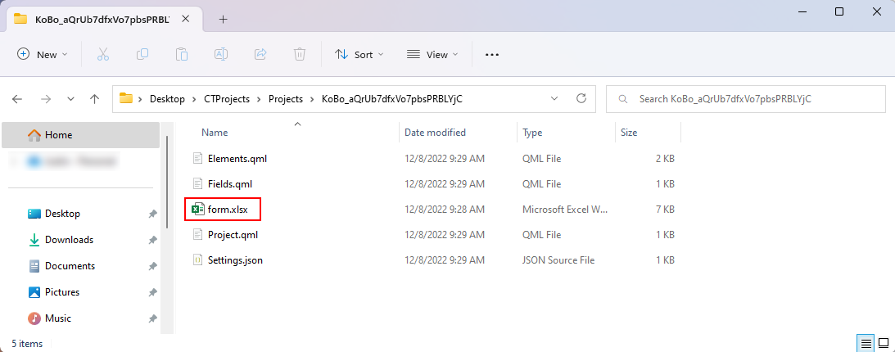Viewport: 895px width, 352px height.
Task: Add a new File Explorer tab
Action: (x=223, y=19)
